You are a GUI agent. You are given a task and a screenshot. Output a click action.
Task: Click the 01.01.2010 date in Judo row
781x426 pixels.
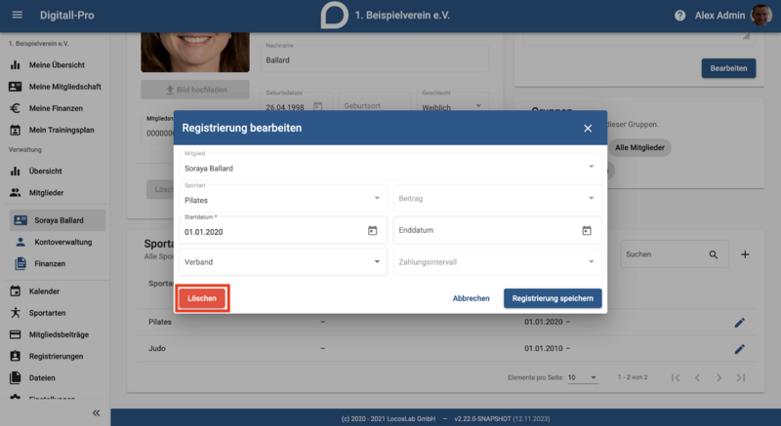(547, 348)
